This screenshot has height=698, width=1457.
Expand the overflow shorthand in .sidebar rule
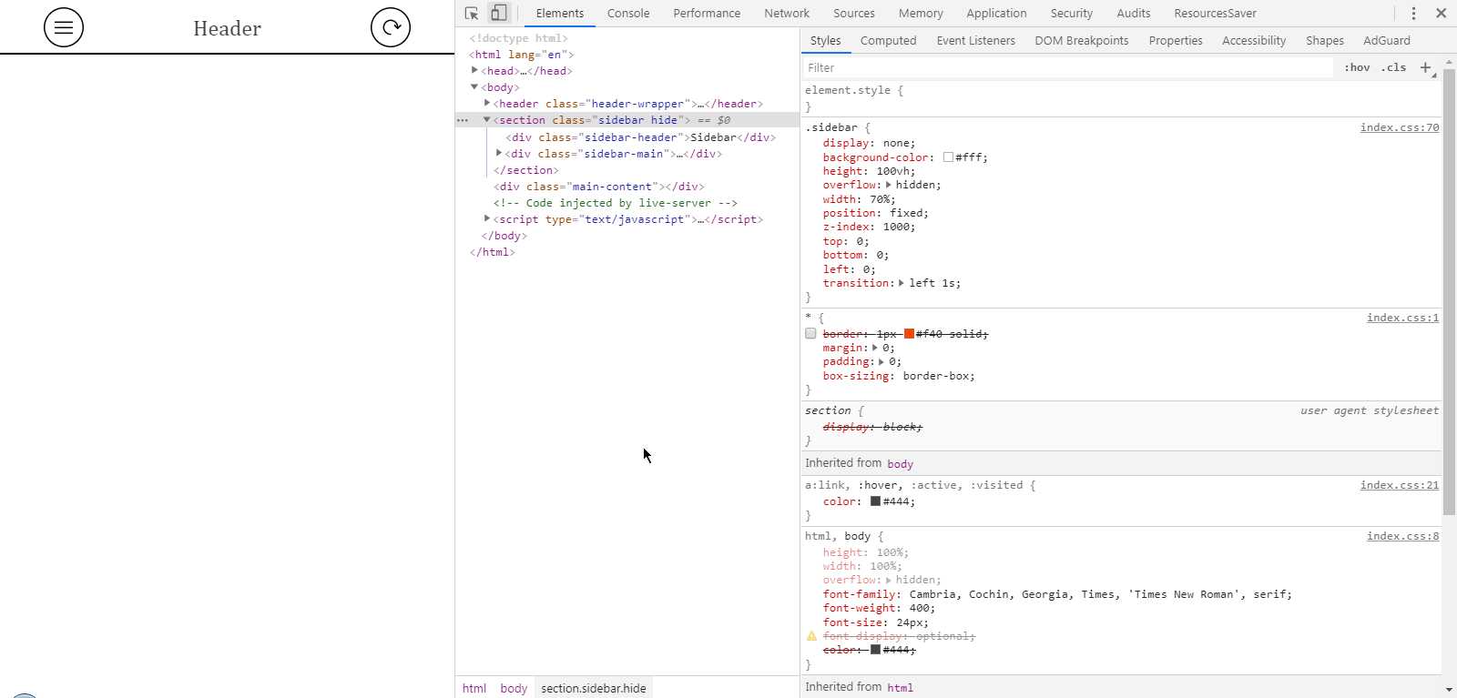(x=889, y=185)
